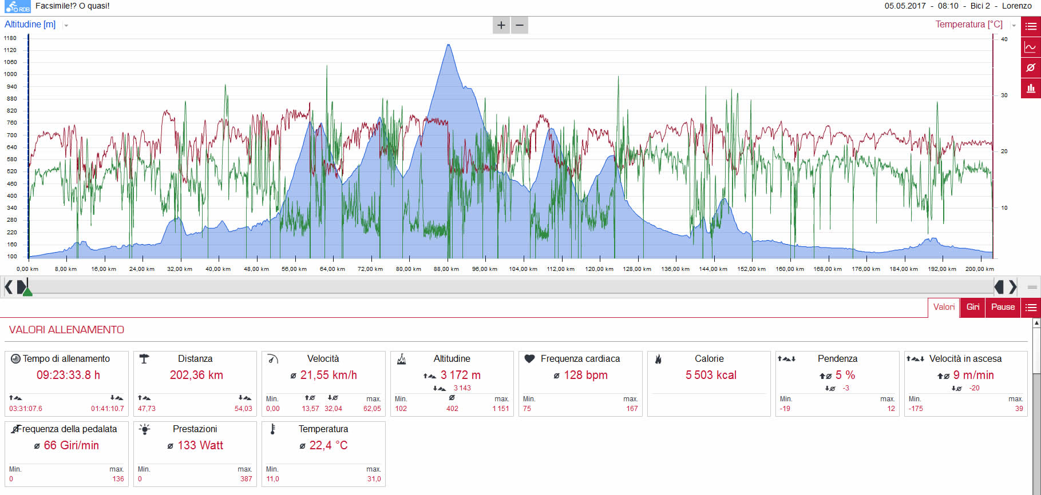Viewport: 1041px width, 495px height.
Task: Open the Altitudine [m] axis selector
Action: (30, 25)
